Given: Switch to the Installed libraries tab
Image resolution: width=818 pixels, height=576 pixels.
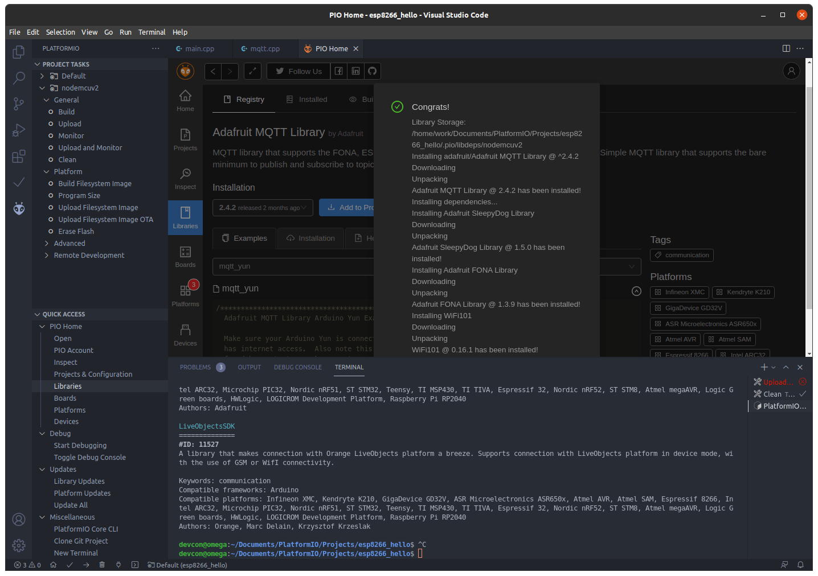Looking at the screenshot, I should coord(307,100).
